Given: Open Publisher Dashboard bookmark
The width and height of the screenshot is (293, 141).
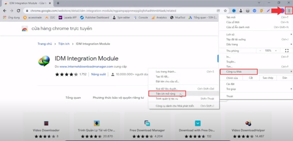Looking at the screenshot, I should pyautogui.click(x=94, y=18).
